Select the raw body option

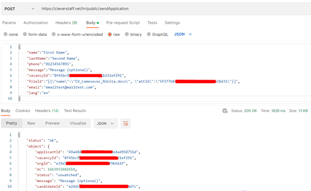tap(114, 34)
